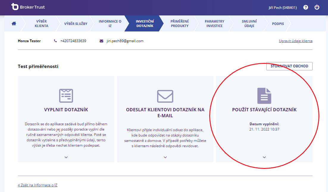Choose Odeslat klientovi dotazník na e-mail heading
This screenshot has width=328, height=192.
[165, 112]
